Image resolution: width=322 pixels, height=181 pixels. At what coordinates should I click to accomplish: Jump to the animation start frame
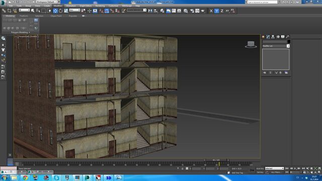coord(287,168)
